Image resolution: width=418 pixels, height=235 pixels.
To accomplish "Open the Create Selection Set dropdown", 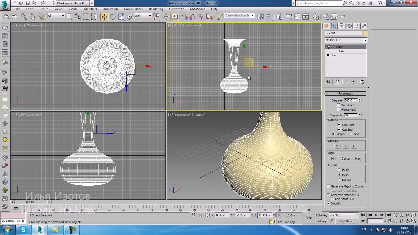I will 239,16.
